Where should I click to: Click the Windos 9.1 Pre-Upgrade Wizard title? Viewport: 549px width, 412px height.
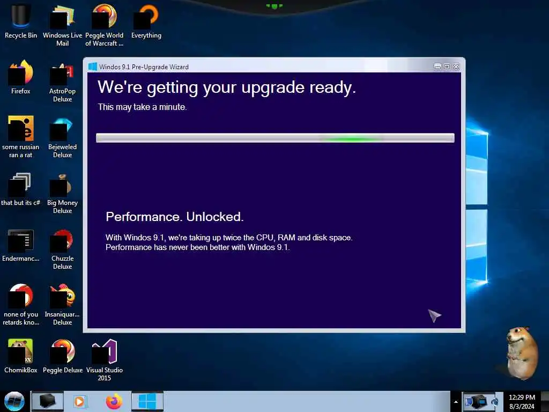[x=144, y=67]
